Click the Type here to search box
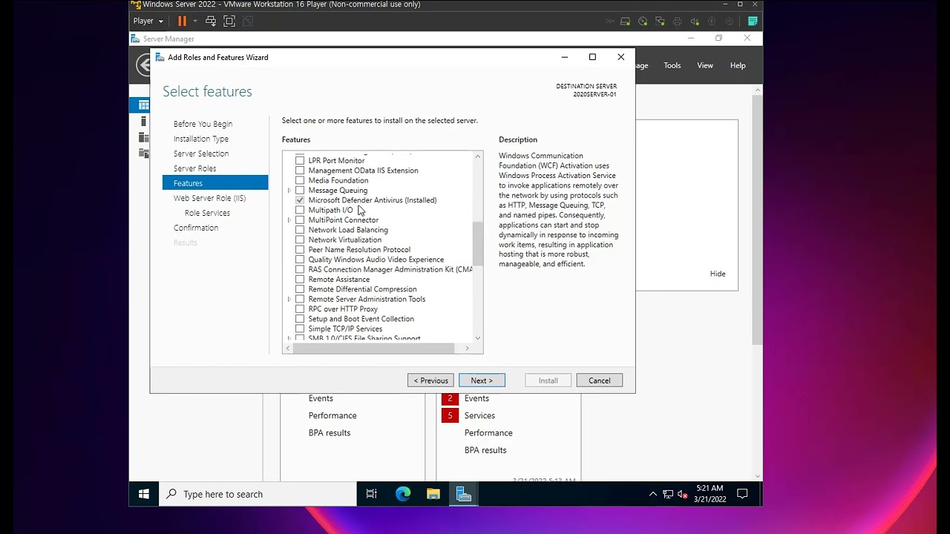Image resolution: width=950 pixels, height=534 pixels. coord(258,494)
